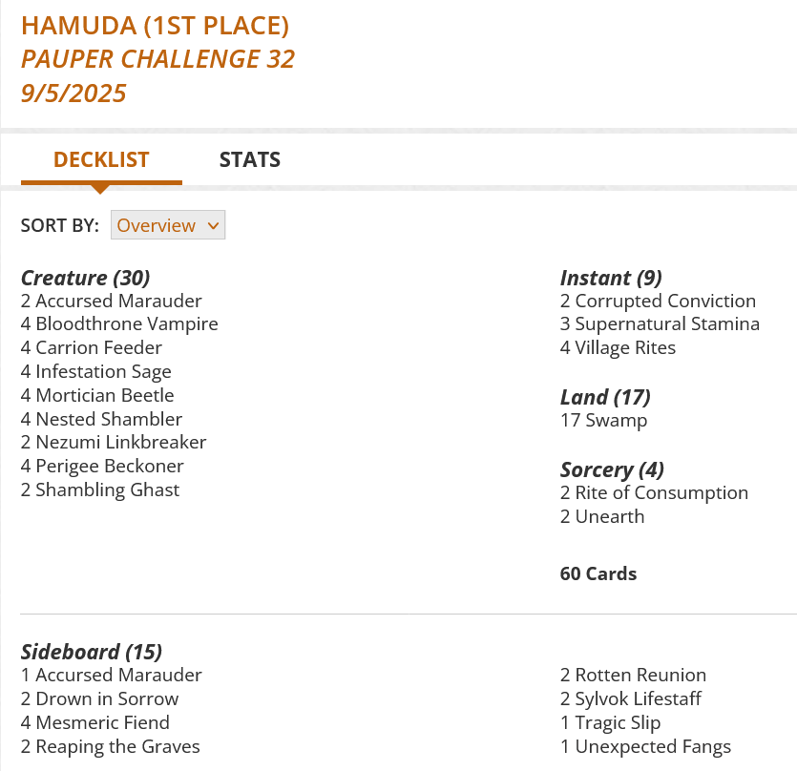The height and width of the screenshot is (771, 797).
Task: Switch to the STATS tab
Action: coord(249,159)
